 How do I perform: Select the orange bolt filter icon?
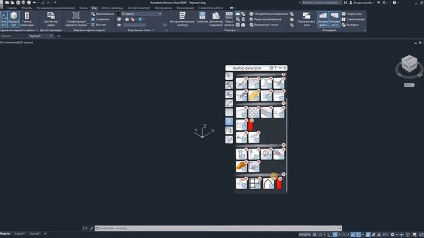241,167
